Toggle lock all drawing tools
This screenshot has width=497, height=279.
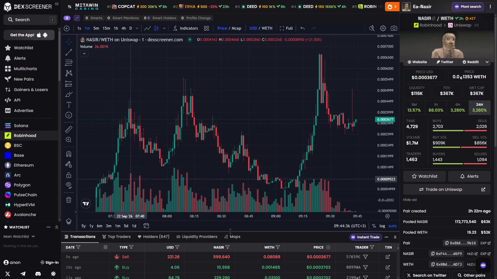69,175
